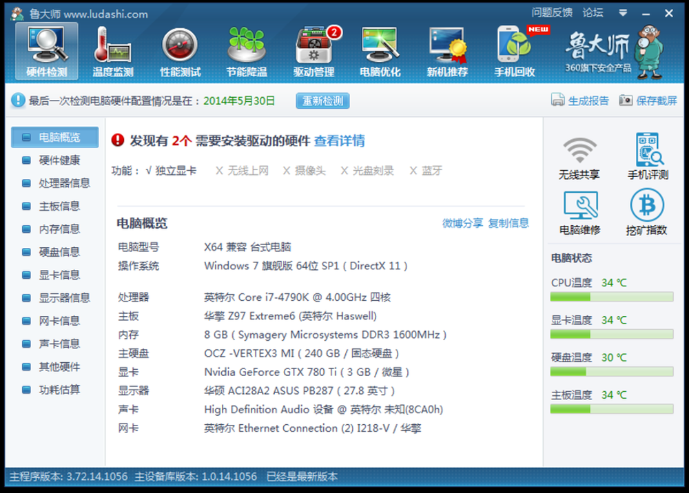This screenshot has height=493, width=689.
Task: Open 挖矿指数 bitcoin mining index
Action: tap(646, 211)
